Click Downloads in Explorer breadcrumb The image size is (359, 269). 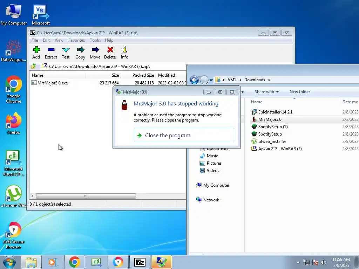pyautogui.click(x=255, y=80)
